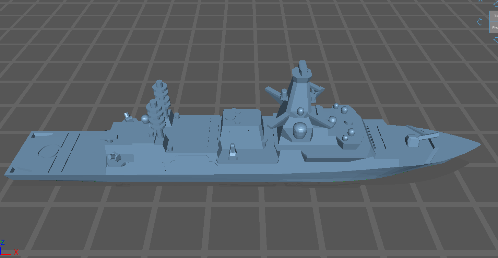Click the blue Z axis label on gizmo
The image size is (498, 258).
(x=3, y=242)
